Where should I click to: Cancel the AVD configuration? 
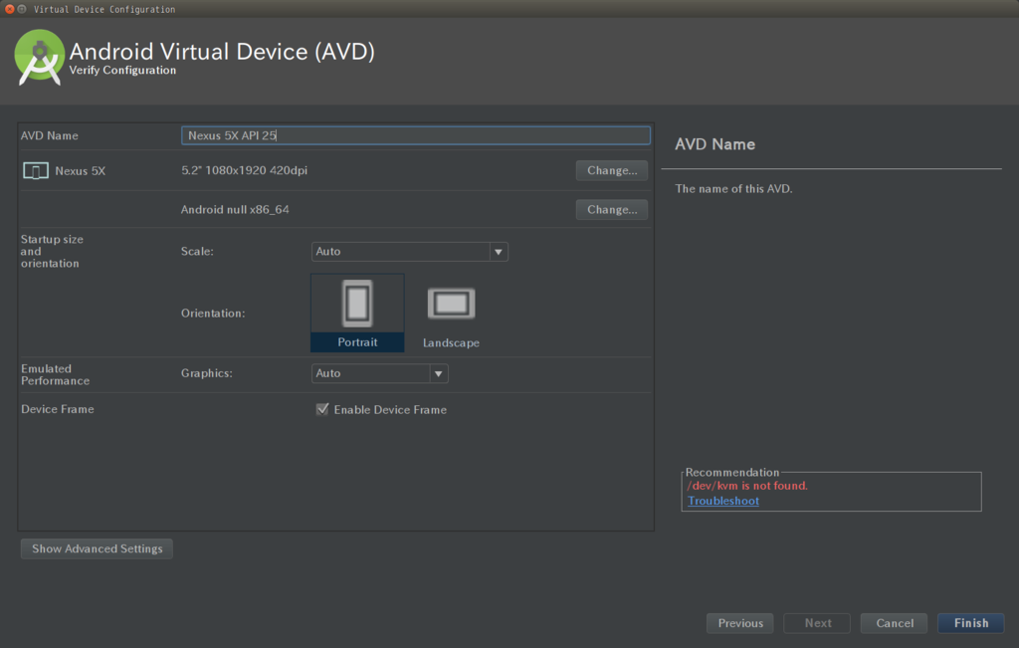point(895,623)
